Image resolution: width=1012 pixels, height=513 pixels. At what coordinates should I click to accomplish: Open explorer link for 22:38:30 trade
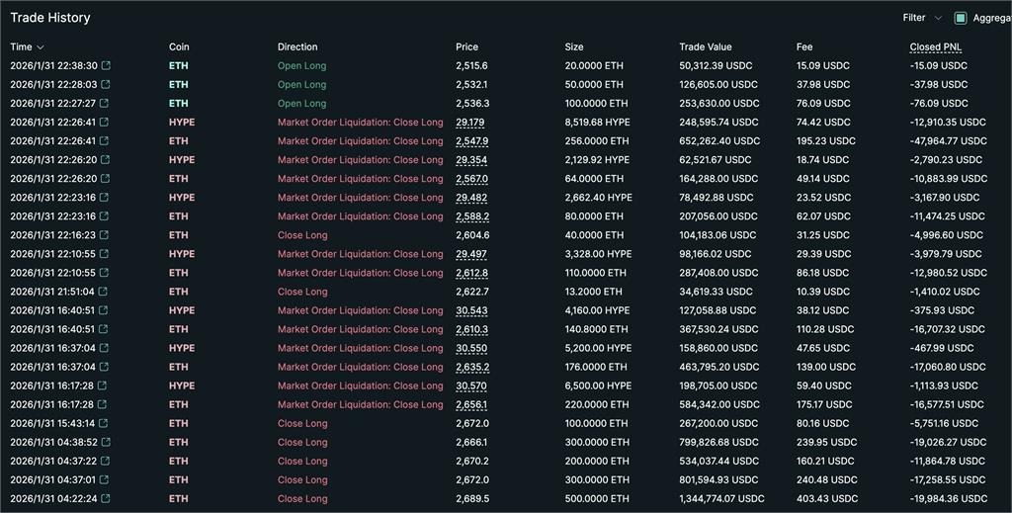(x=106, y=66)
